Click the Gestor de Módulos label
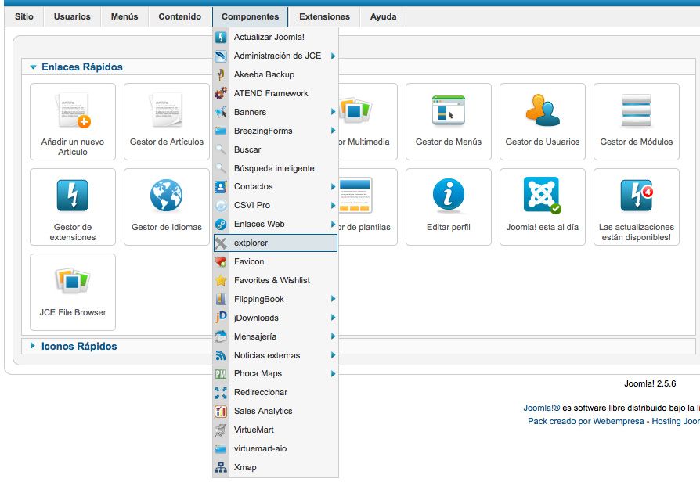This screenshot has width=700, height=500. 636,142
